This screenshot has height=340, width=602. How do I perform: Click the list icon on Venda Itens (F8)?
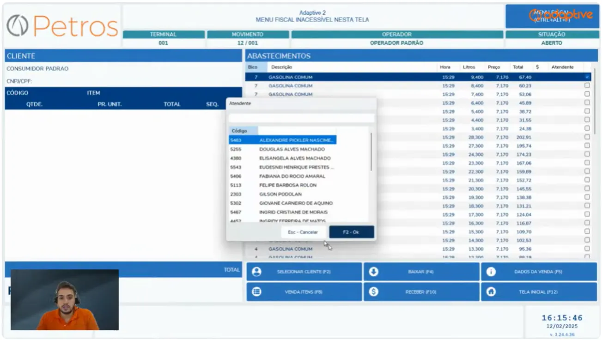click(x=256, y=292)
